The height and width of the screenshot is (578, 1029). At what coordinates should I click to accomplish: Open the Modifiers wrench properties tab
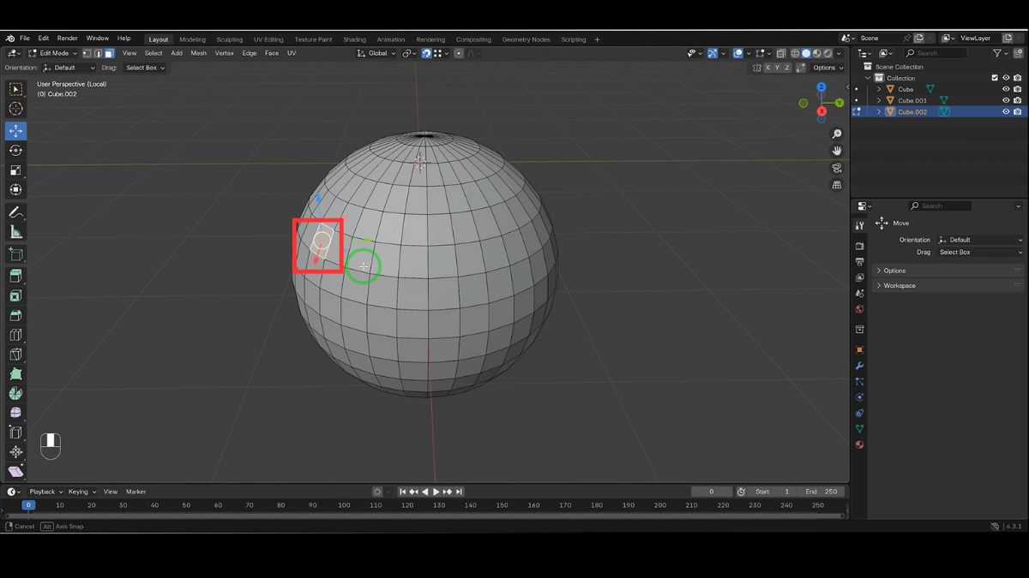tap(859, 366)
